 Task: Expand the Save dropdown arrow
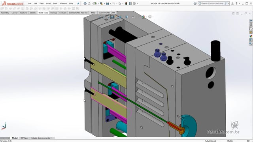coord(104,4)
